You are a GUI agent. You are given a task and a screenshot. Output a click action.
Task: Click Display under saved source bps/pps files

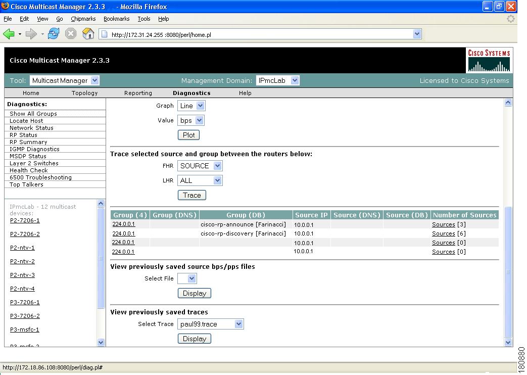pyautogui.click(x=195, y=293)
